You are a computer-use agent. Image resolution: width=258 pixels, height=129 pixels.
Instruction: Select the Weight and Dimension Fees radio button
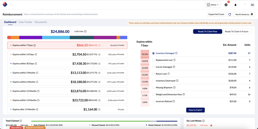[x=153, y=95]
